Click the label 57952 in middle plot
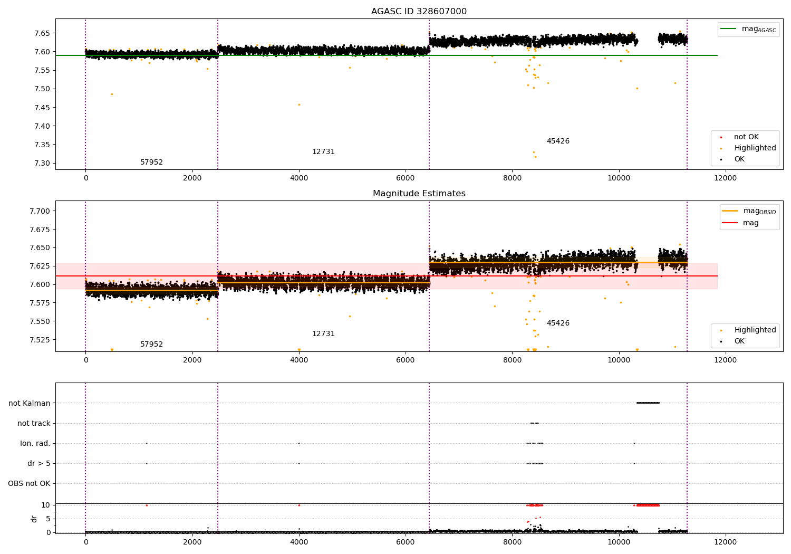The height and width of the screenshot is (554, 791). (151, 345)
